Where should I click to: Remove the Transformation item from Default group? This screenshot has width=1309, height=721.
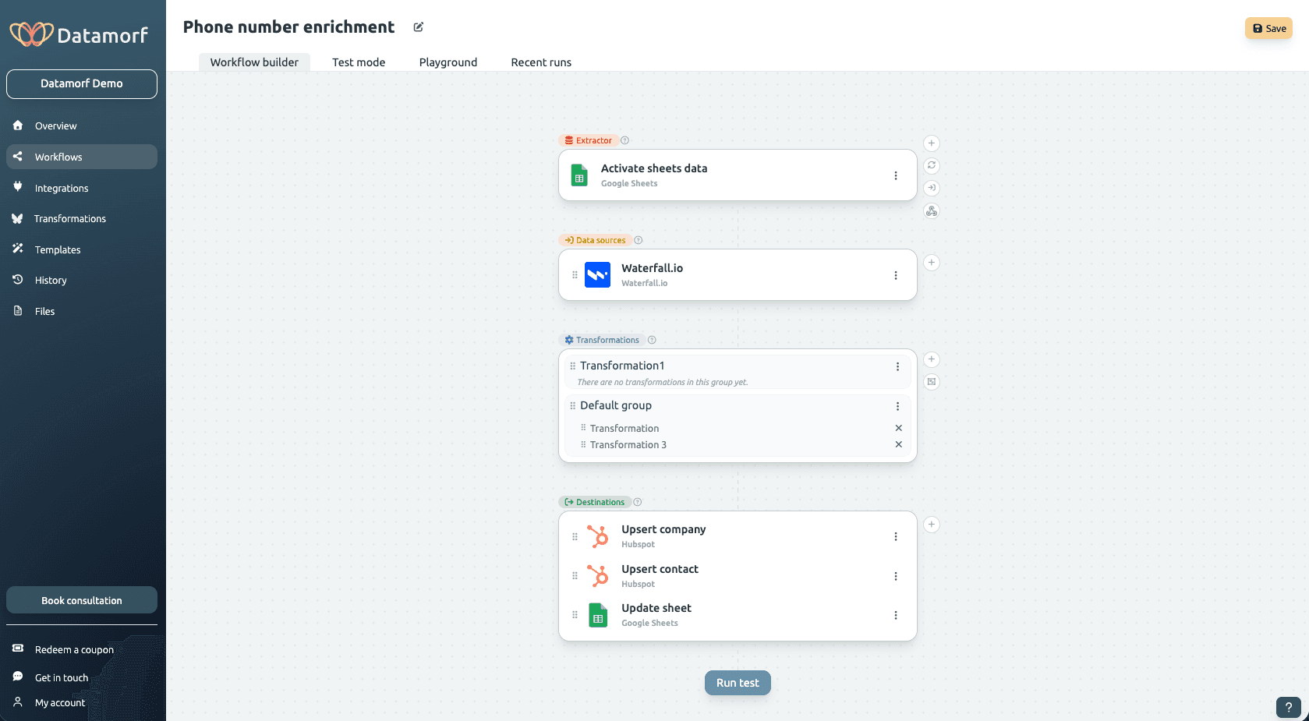(898, 428)
